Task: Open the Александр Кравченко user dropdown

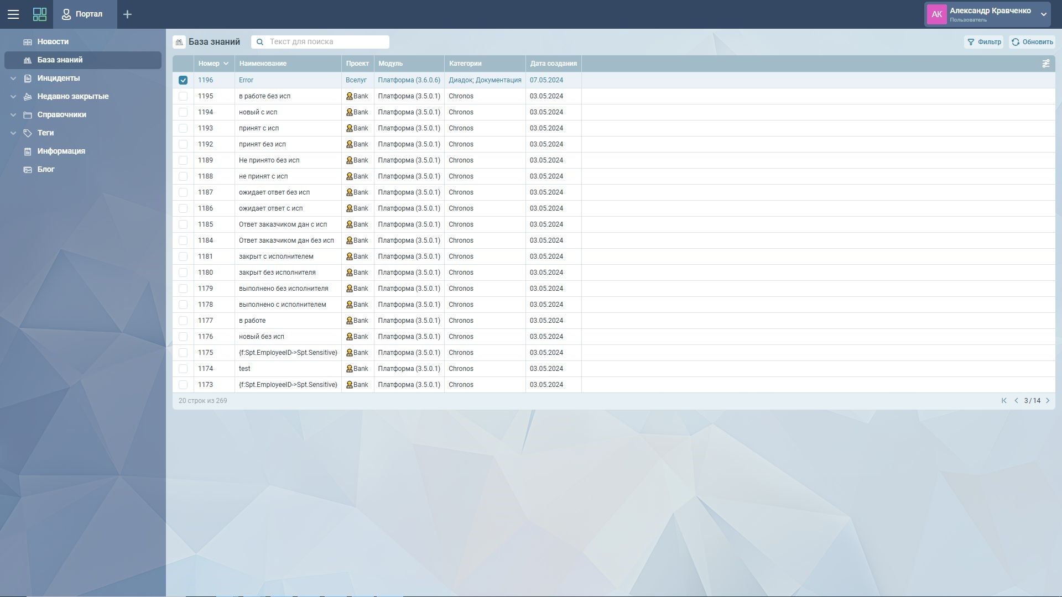Action: [1043, 14]
